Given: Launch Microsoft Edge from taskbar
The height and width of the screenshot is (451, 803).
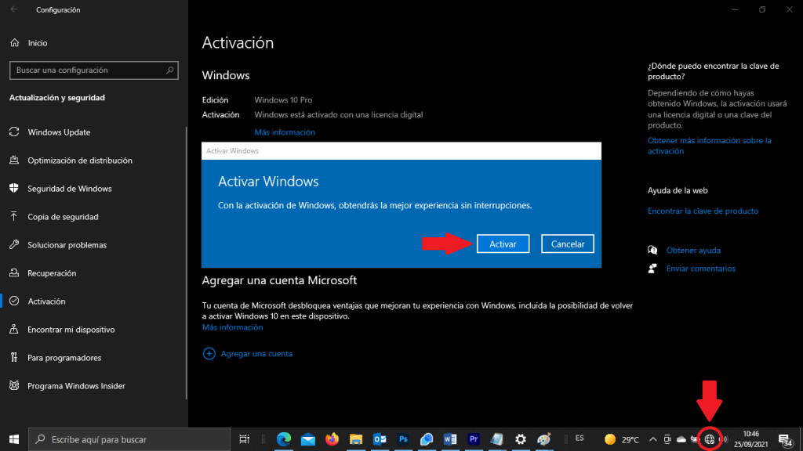Looking at the screenshot, I should click(x=284, y=439).
